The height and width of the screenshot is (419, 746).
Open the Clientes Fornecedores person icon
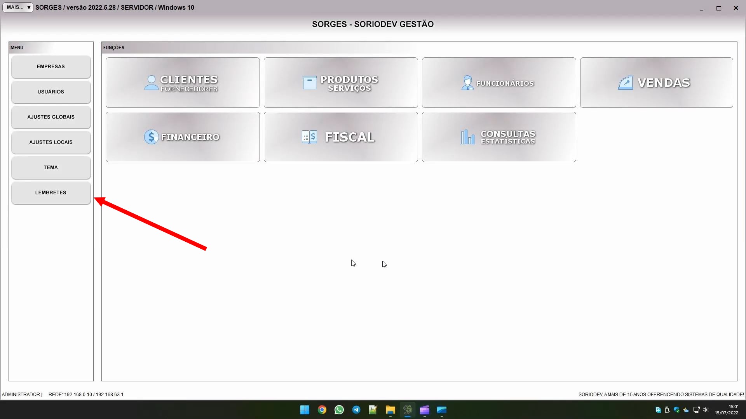tap(151, 83)
